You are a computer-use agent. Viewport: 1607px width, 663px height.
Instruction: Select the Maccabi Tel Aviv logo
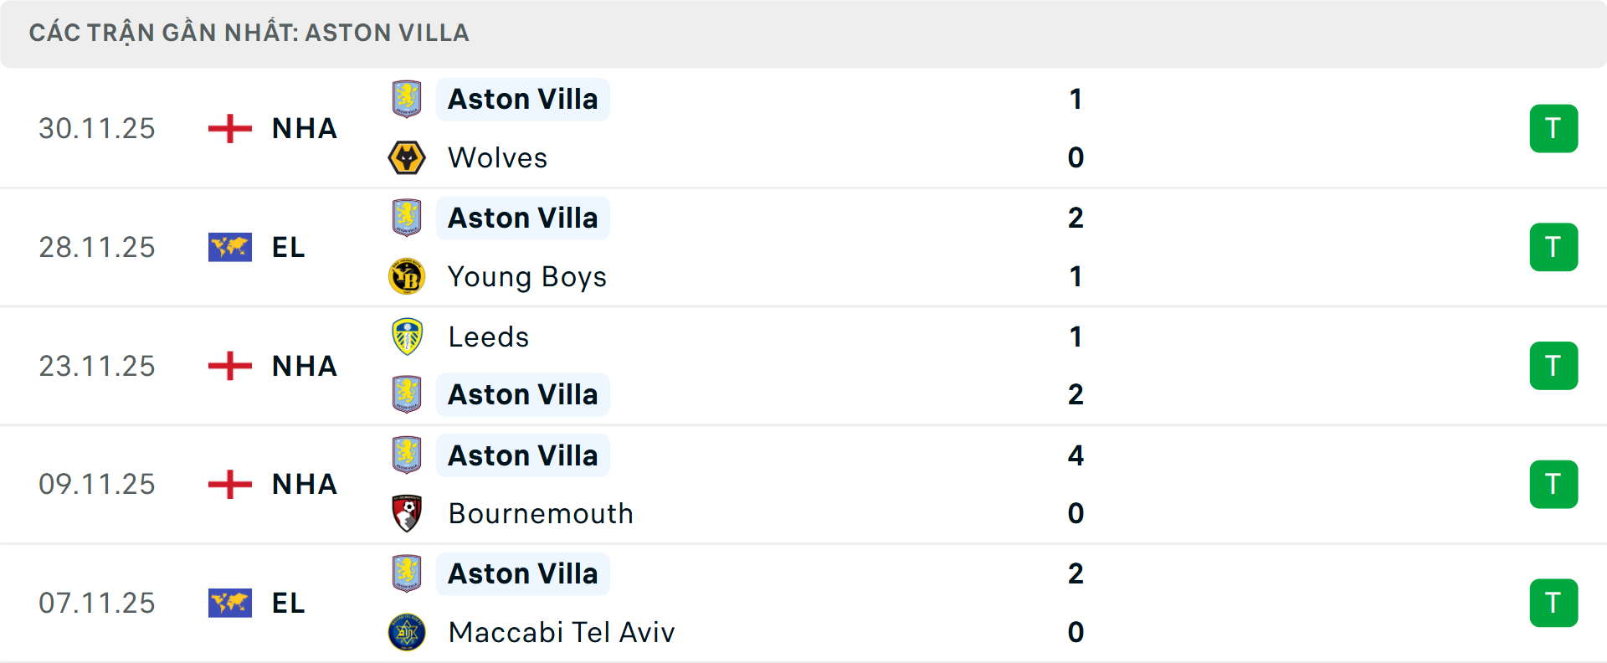[x=408, y=633]
